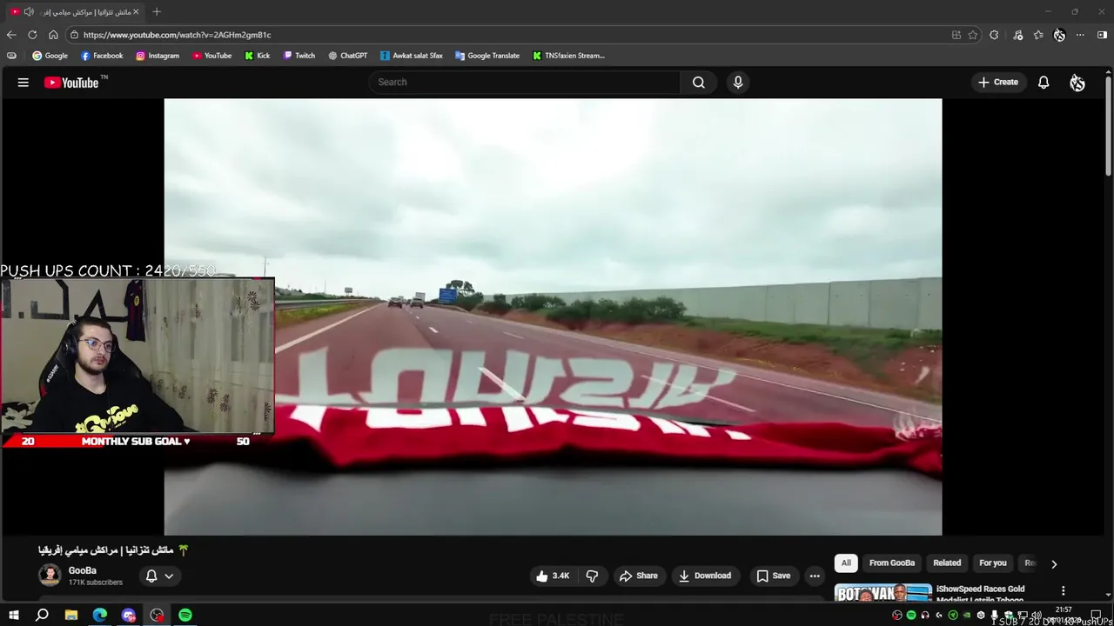
Task: Click the video player area
Action: [553, 316]
